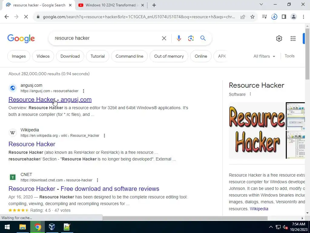
Task: Open Chrome three-dot menu
Action: click(303, 17)
